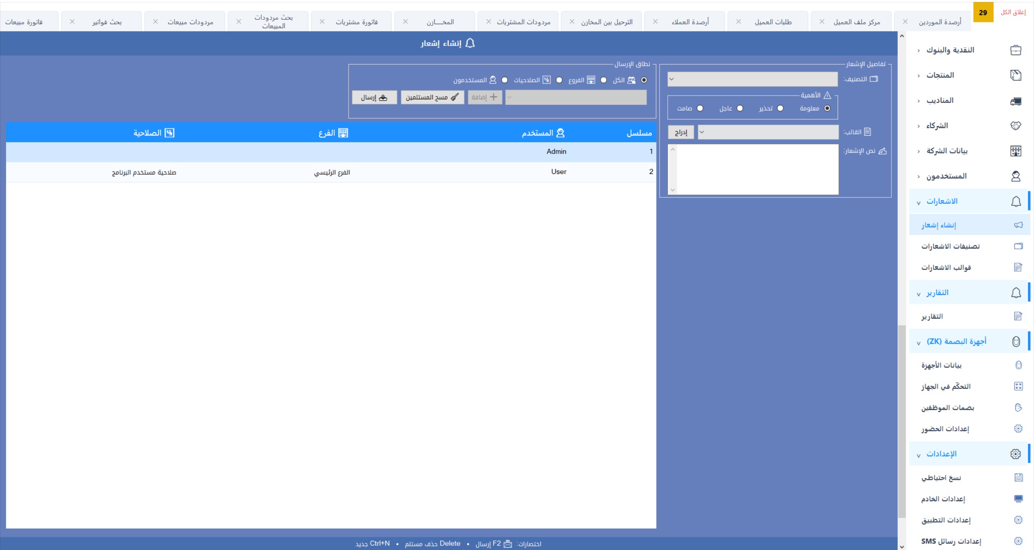The width and height of the screenshot is (1034, 550).
Task: Select the المستخدمون send scope radio
Action: 504,80
